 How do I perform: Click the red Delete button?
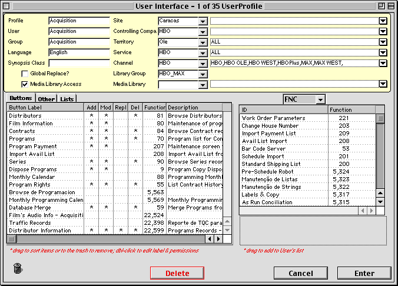click(x=177, y=273)
